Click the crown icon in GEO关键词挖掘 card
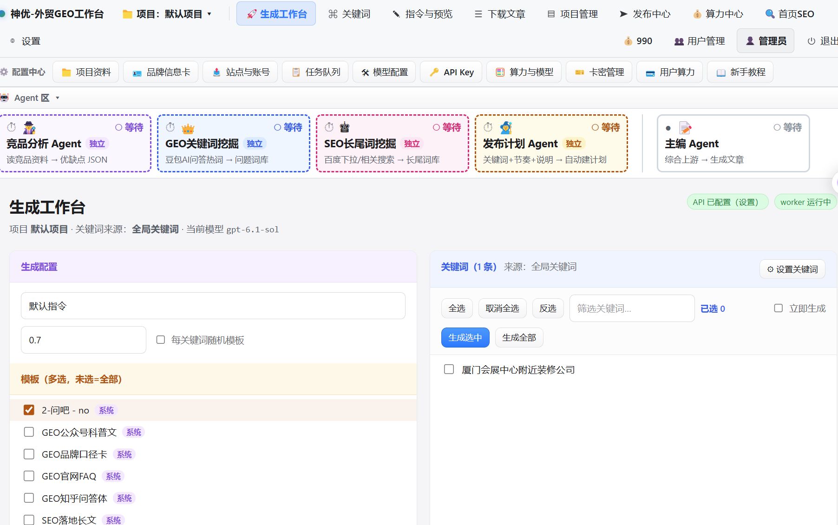838x525 pixels. pyautogui.click(x=188, y=128)
